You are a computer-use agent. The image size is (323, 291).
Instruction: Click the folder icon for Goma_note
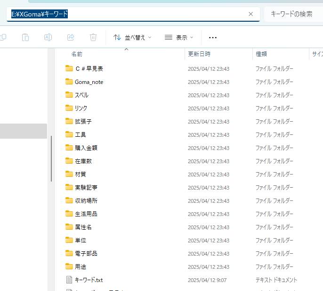69,82
